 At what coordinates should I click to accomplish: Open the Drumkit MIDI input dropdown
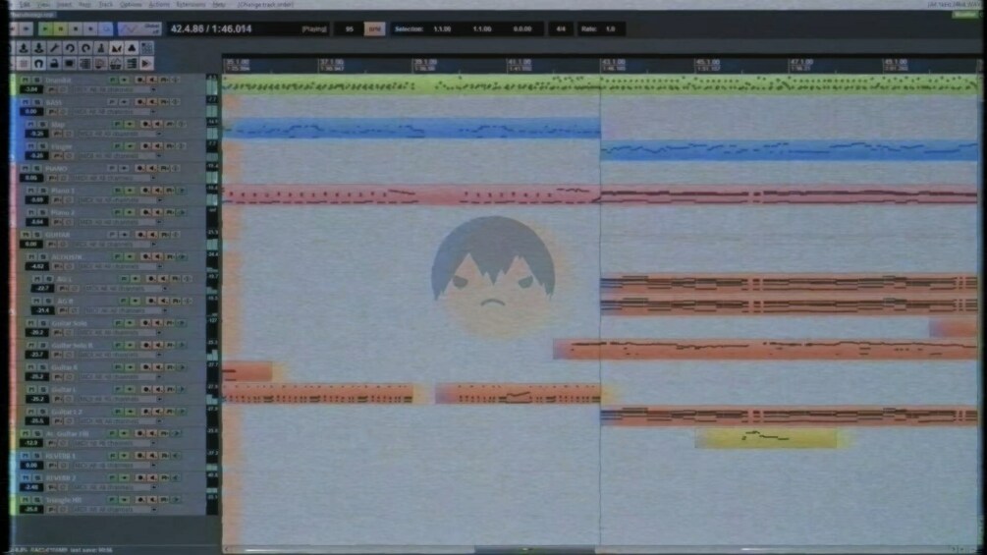tap(115, 90)
